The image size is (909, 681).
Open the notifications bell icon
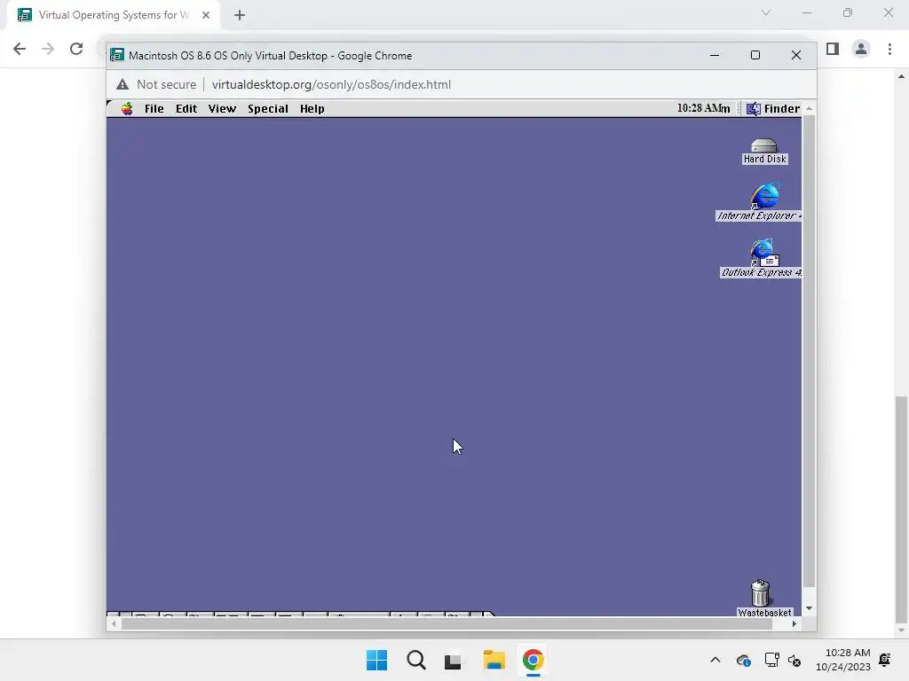pos(885,660)
